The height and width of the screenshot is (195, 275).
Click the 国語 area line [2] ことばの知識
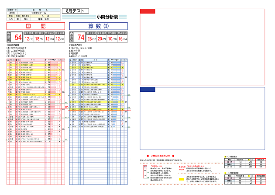(x=16, y=51)
